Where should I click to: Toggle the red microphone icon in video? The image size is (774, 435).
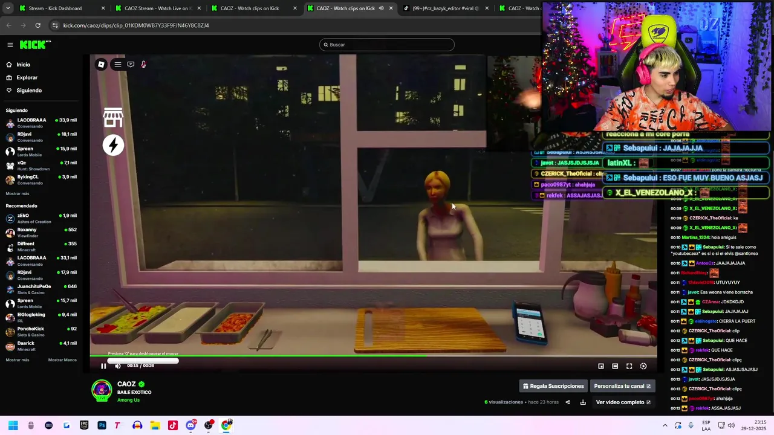pyautogui.click(x=143, y=65)
